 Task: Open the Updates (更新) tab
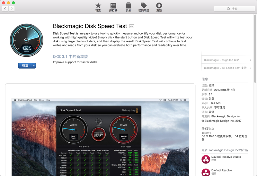pyautogui.click(x=159, y=7)
